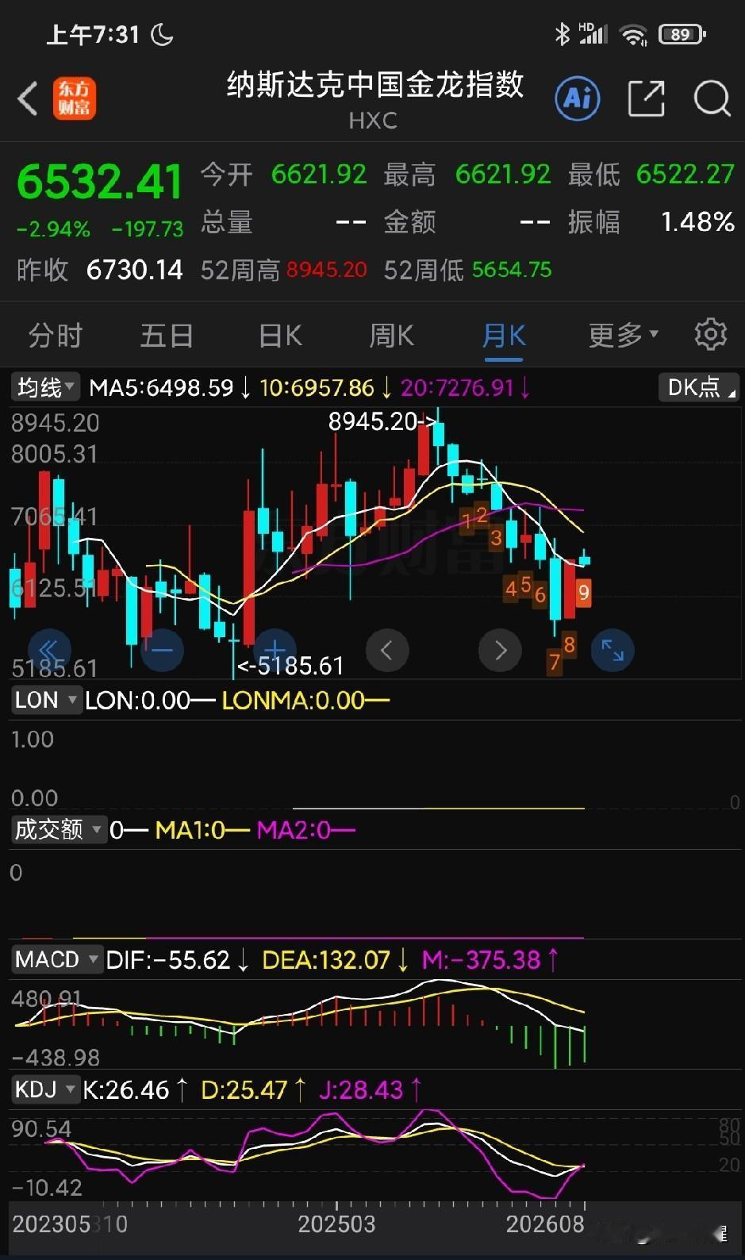The height and width of the screenshot is (1260, 745).
Task: Switch to 五日 chart tab
Action: point(167,336)
